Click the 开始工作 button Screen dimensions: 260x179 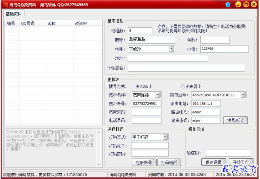tap(241, 162)
